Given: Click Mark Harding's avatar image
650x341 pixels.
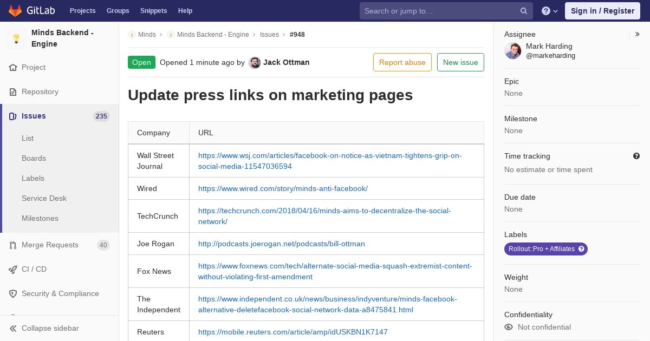Looking at the screenshot, I should click(513, 51).
